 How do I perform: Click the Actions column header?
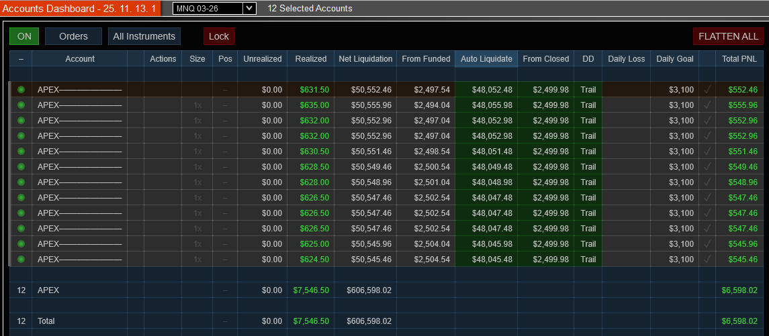tap(163, 59)
